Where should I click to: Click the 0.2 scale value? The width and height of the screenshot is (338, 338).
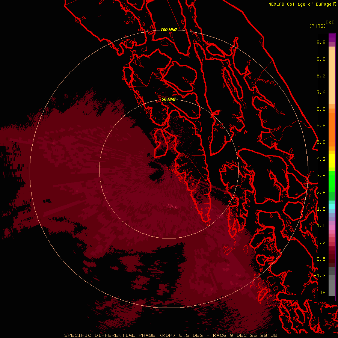[x=321, y=243]
